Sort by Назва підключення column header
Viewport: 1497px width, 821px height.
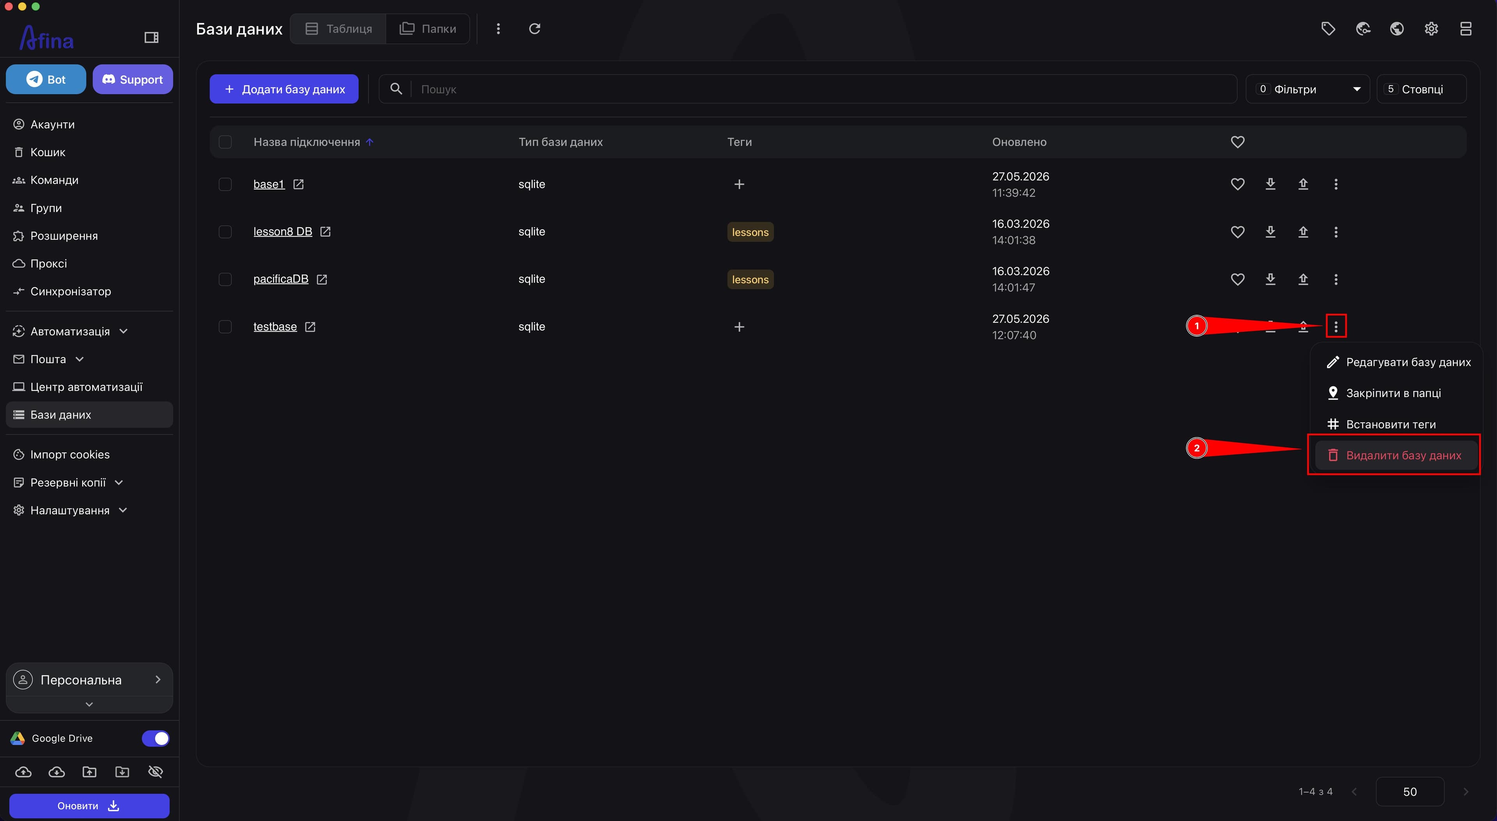coord(307,142)
